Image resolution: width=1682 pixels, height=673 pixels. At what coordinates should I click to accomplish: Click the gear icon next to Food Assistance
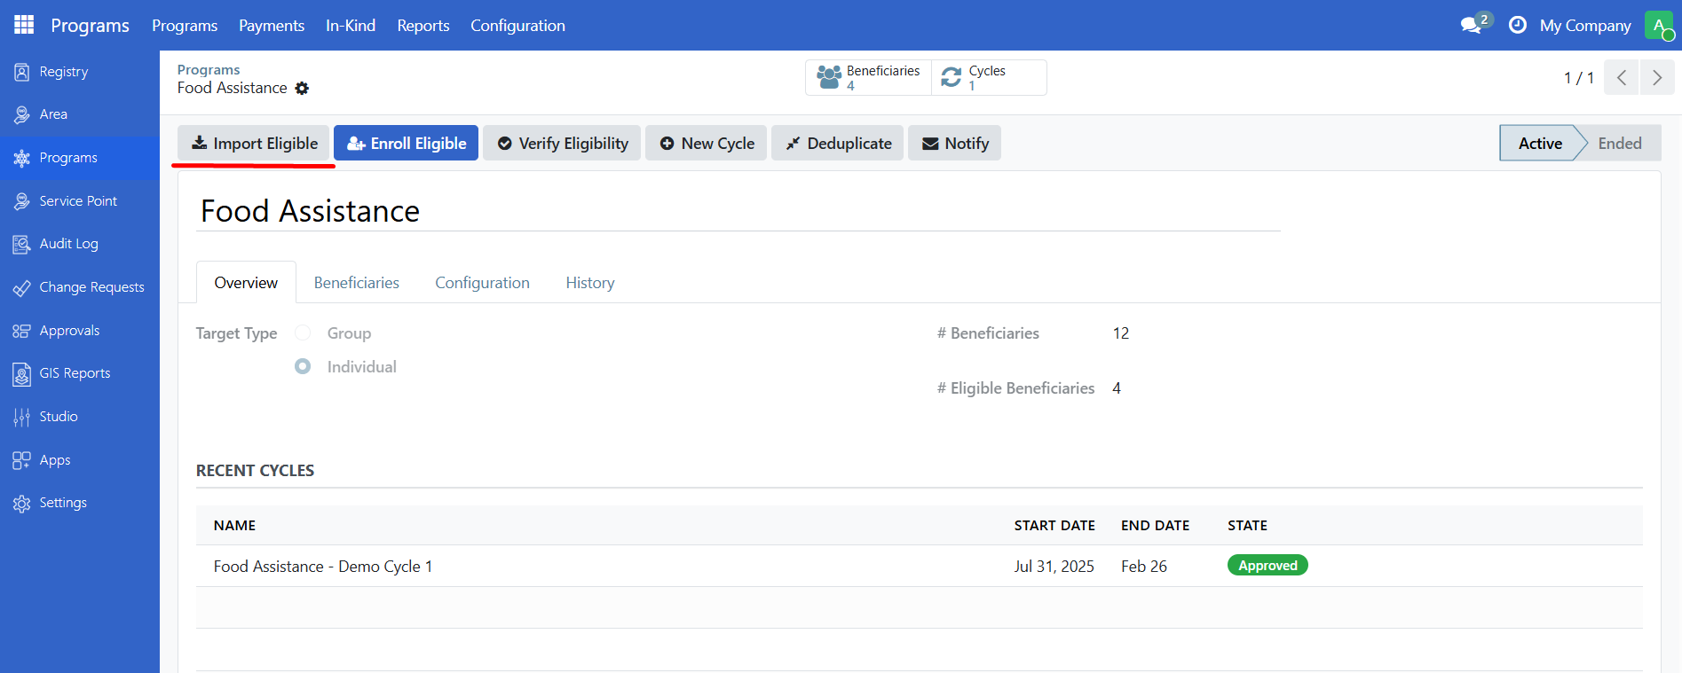(302, 89)
